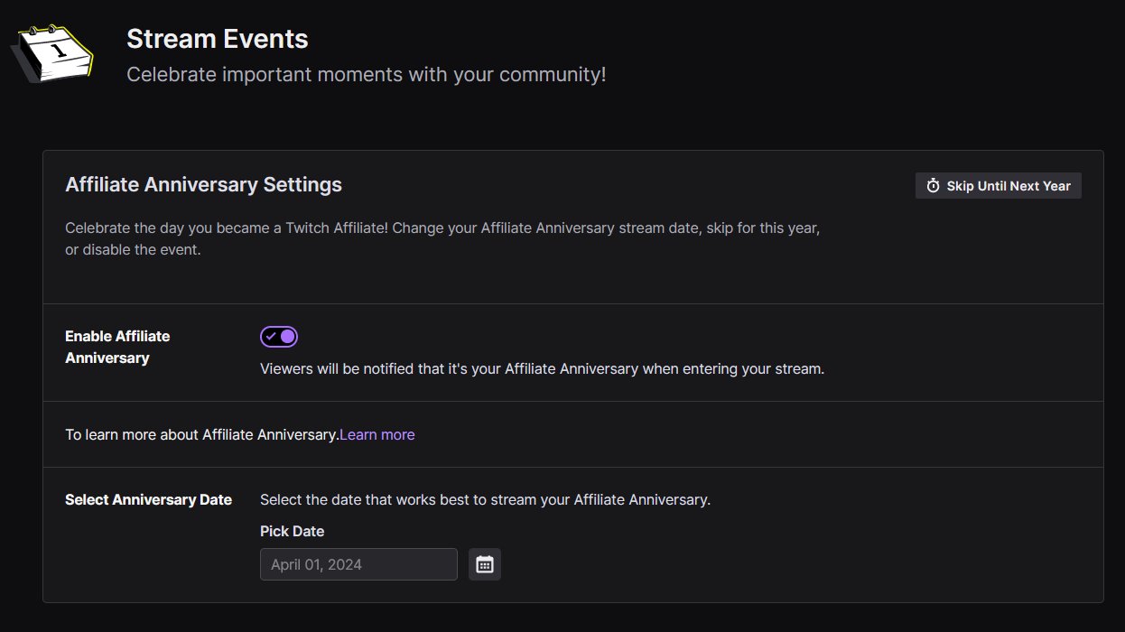Image resolution: width=1125 pixels, height=632 pixels.
Task: Toggle Enable Affiliate Anniversary switch off
Action: 279,337
